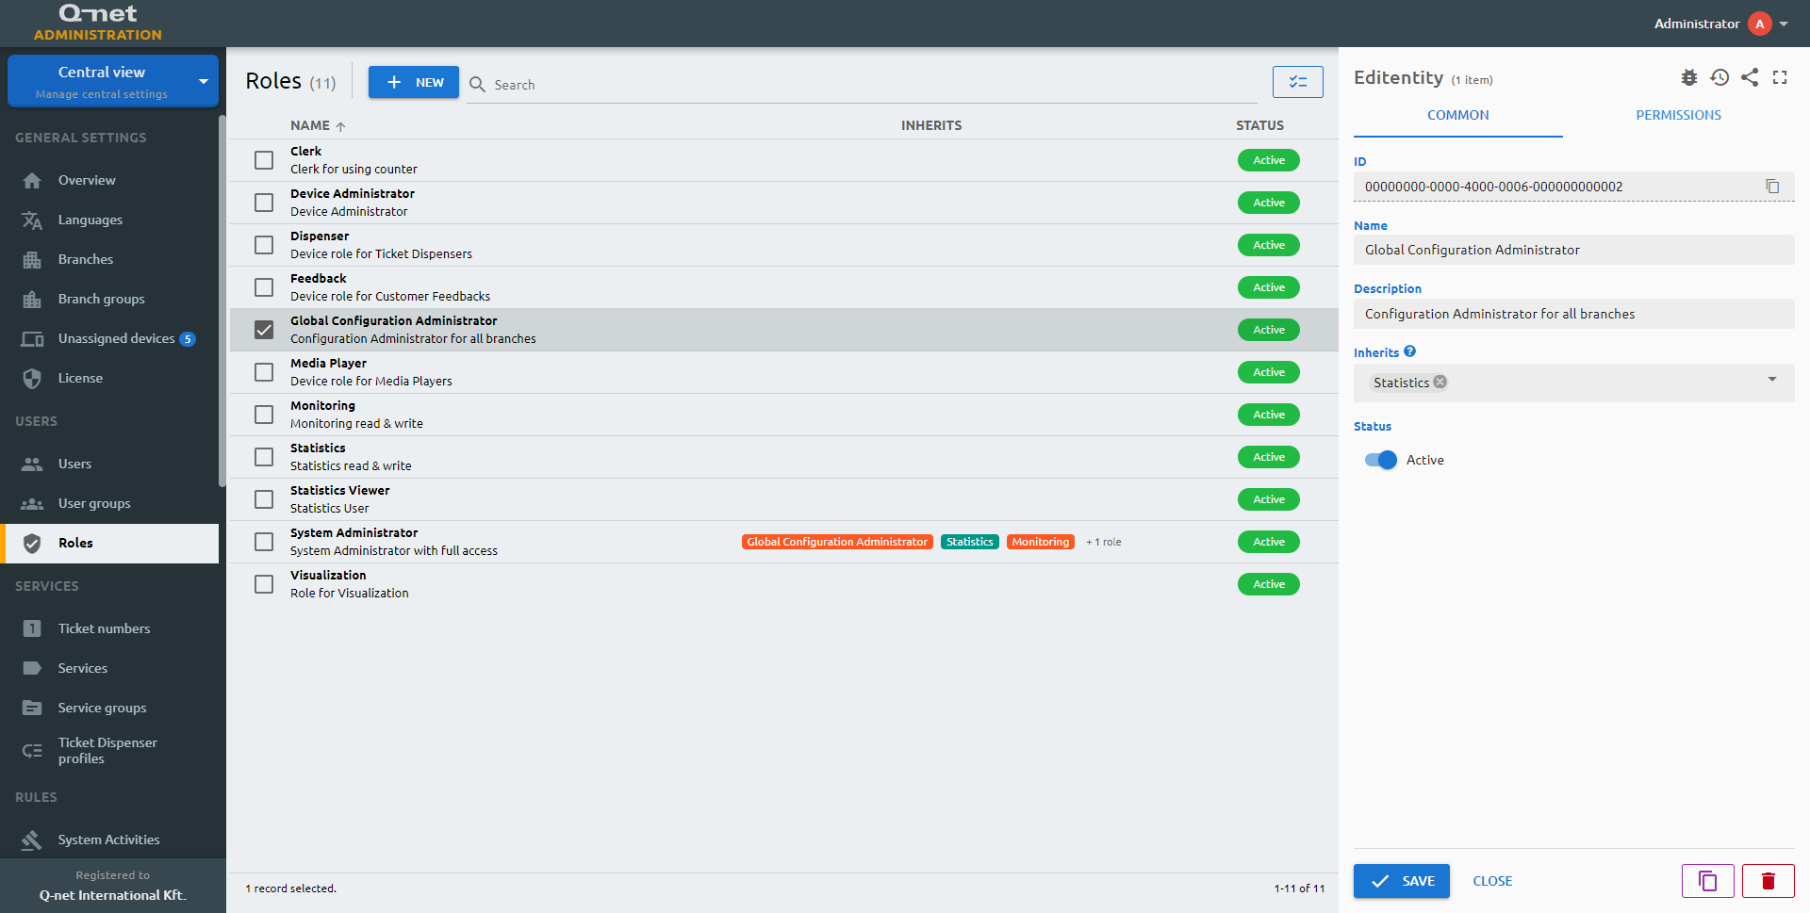The width and height of the screenshot is (1810, 913).
Task: Select the Dispenser role checkbox
Action: pyautogui.click(x=264, y=245)
